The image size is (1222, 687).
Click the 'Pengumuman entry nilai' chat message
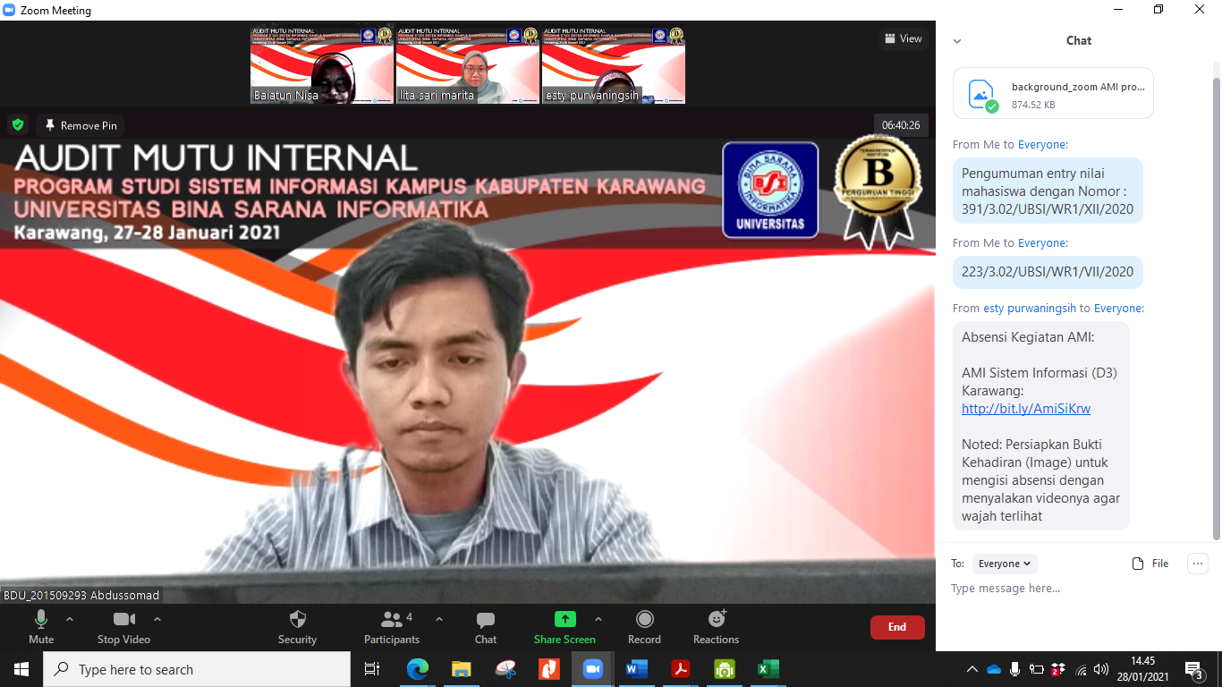pyautogui.click(x=1048, y=191)
